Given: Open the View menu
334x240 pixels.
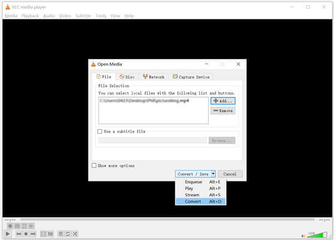Looking at the screenshot, I should 115,16.
